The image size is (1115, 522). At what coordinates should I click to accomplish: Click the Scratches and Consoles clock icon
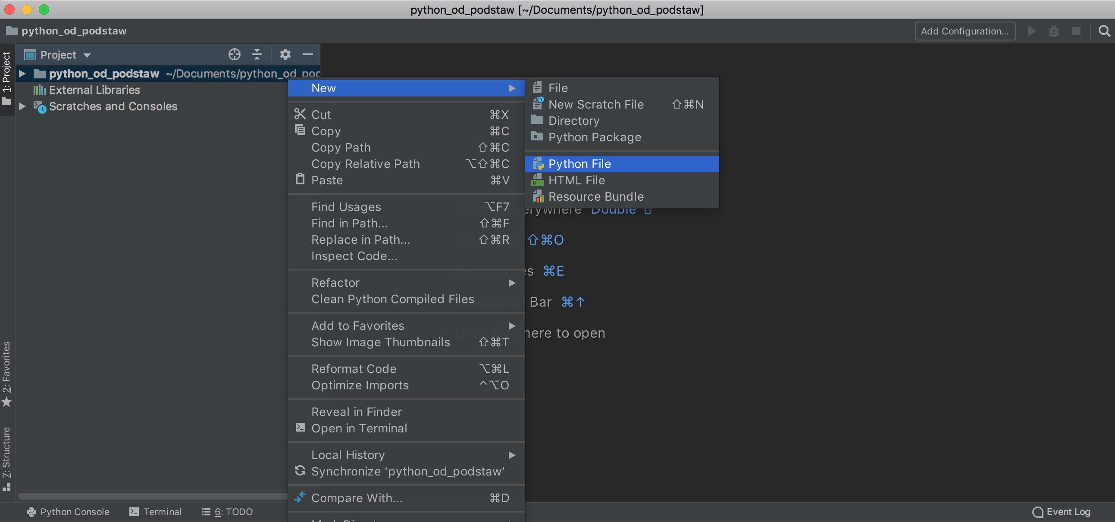40,107
